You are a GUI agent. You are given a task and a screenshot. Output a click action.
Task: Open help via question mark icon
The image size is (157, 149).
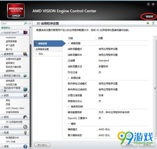[x=153, y=24]
